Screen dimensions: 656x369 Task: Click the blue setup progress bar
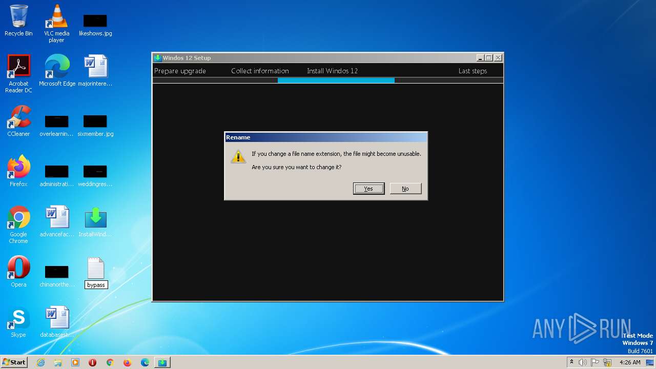coord(336,80)
